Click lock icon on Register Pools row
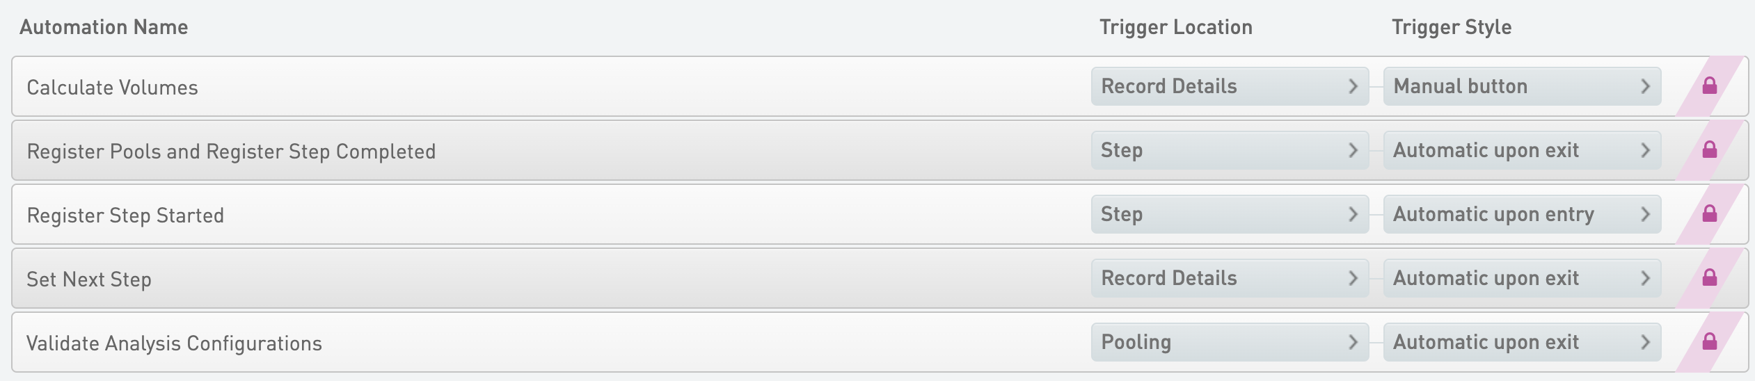 pos(1709,150)
